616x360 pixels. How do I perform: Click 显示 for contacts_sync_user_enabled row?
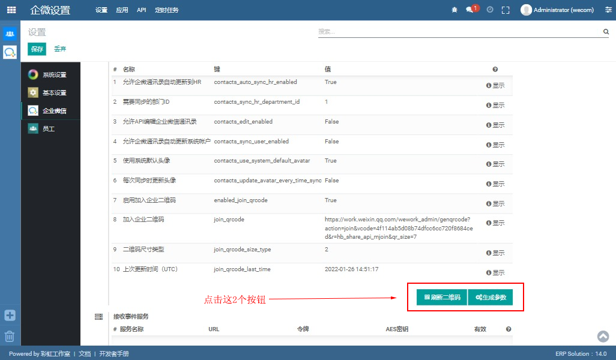click(x=495, y=145)
